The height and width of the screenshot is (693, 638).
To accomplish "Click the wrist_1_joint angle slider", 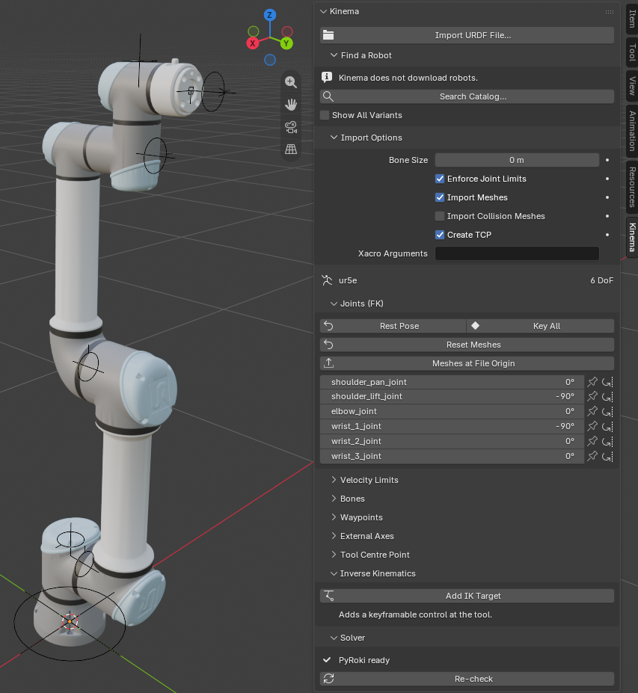I will (452, 426).
